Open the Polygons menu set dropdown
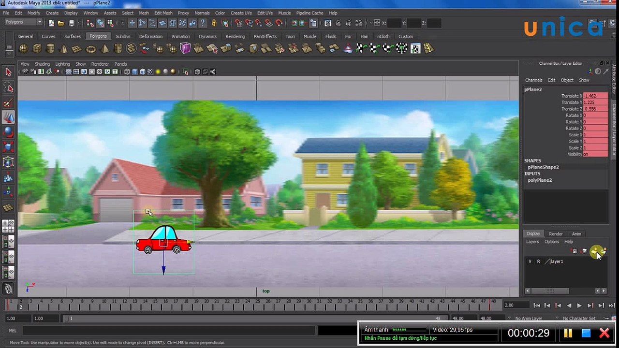The image size is (619, 348). point(24,22)
